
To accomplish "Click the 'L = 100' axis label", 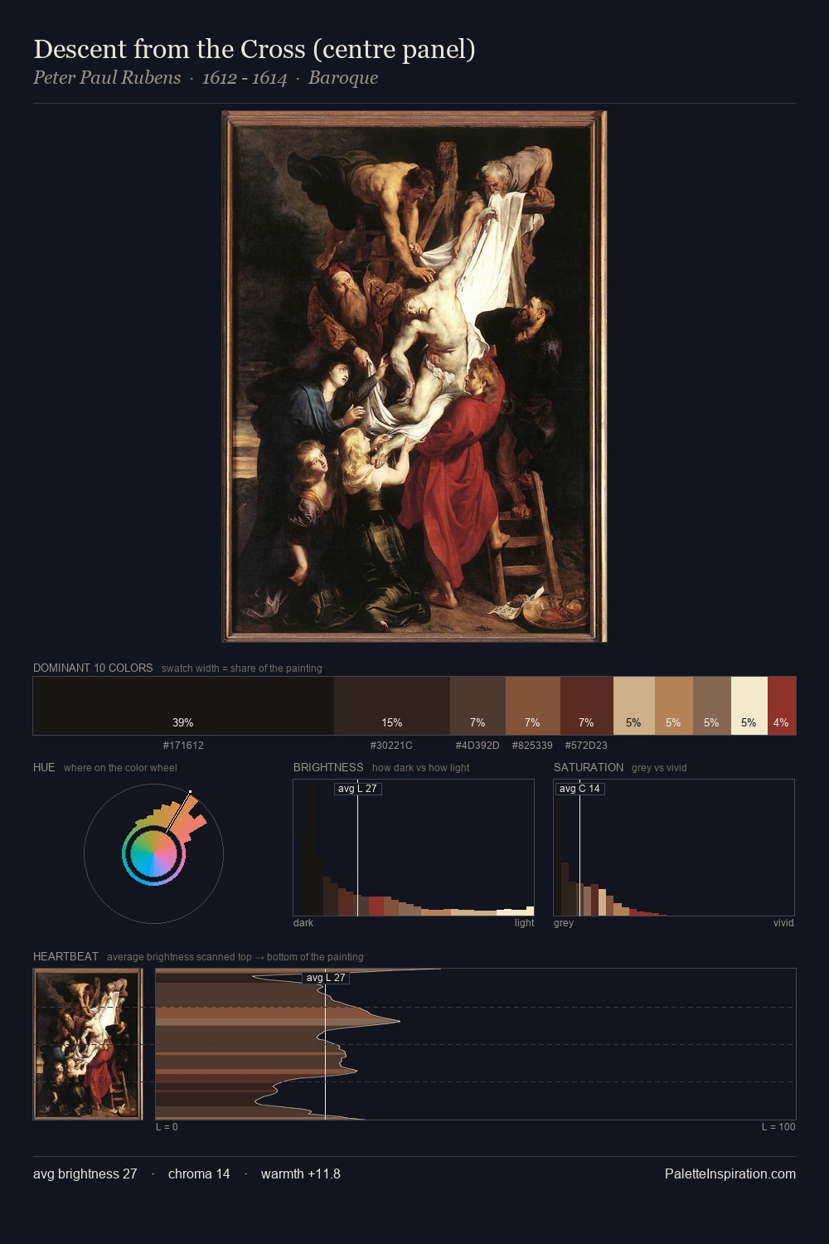I will [x=778, y=1127].
